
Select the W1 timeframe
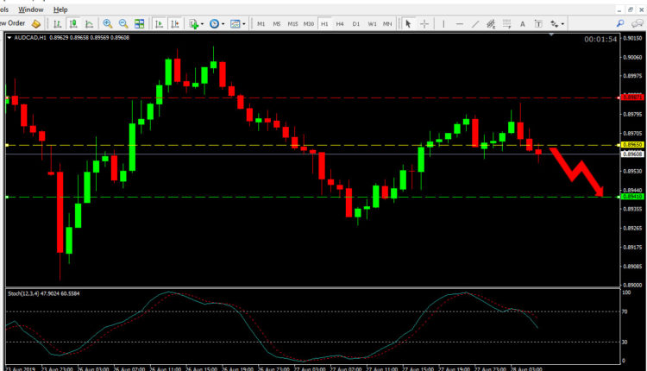click(372, 24)
